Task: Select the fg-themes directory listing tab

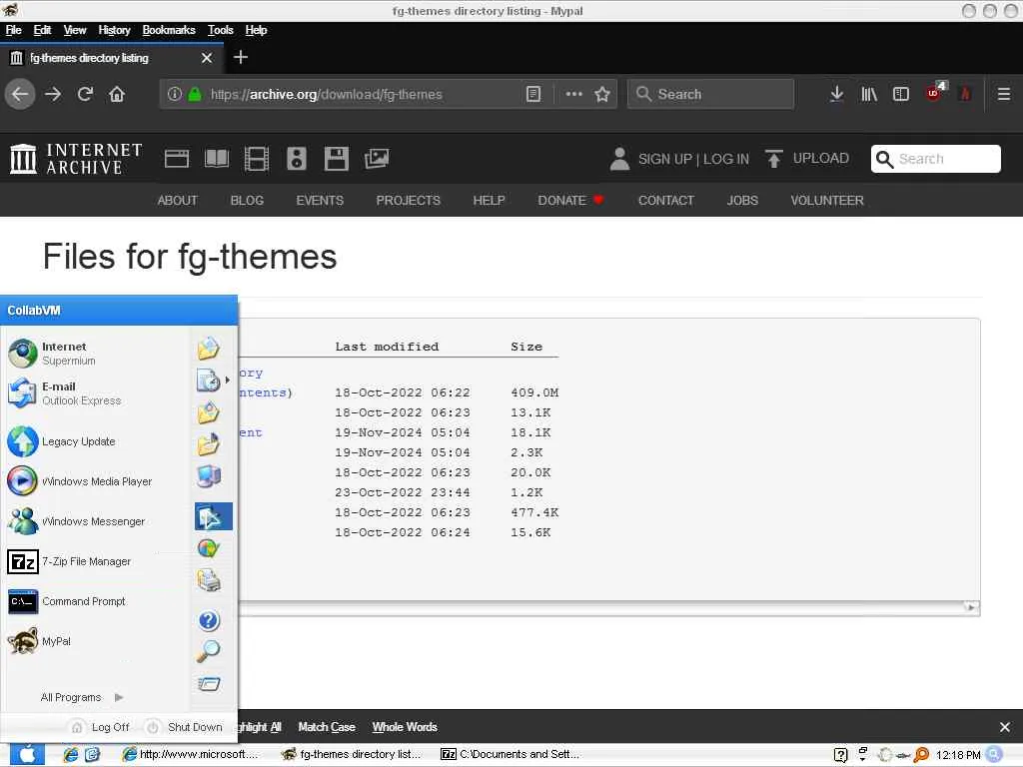Action: [111, 58]
